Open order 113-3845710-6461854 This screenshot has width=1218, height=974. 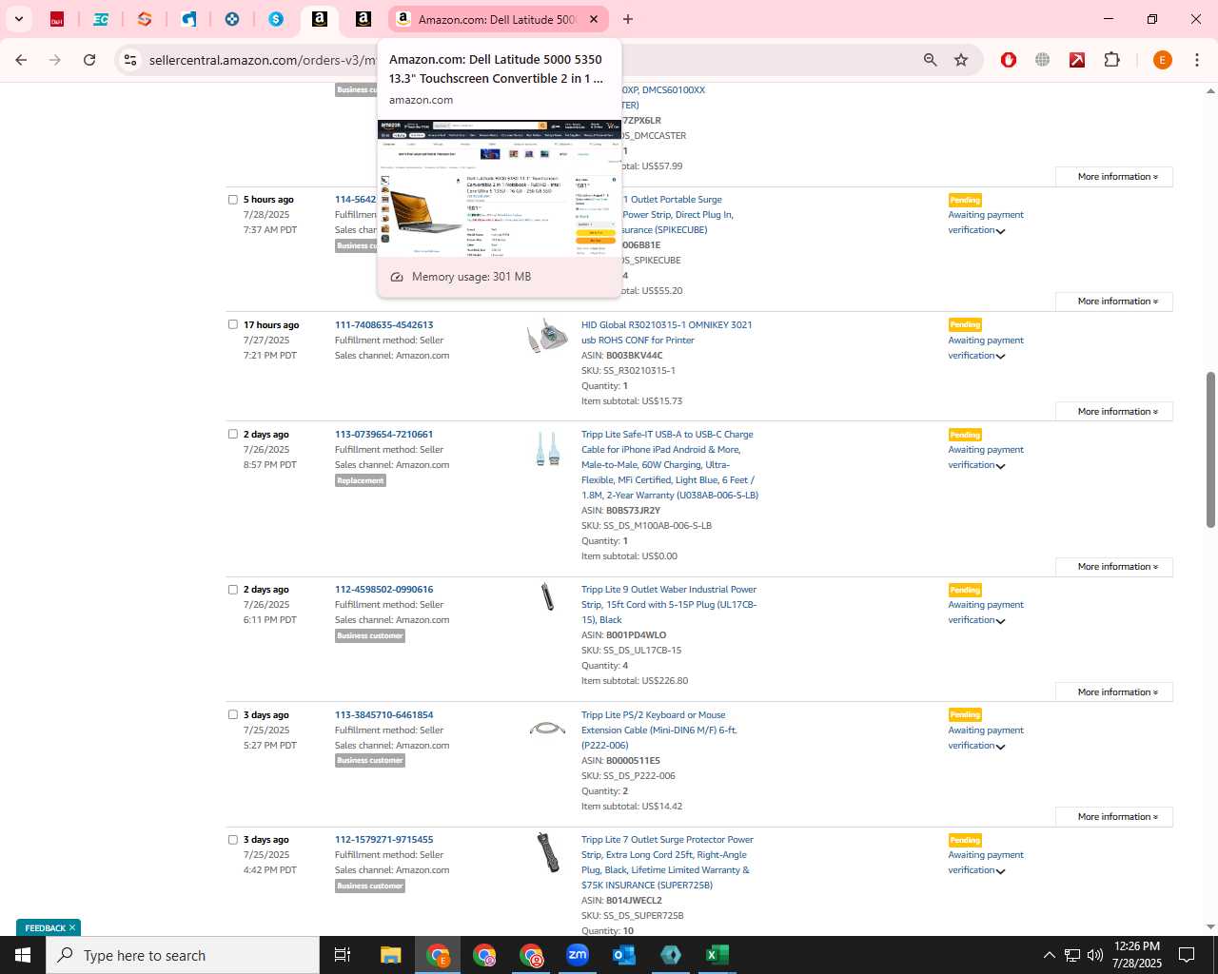tap(383, 714)
